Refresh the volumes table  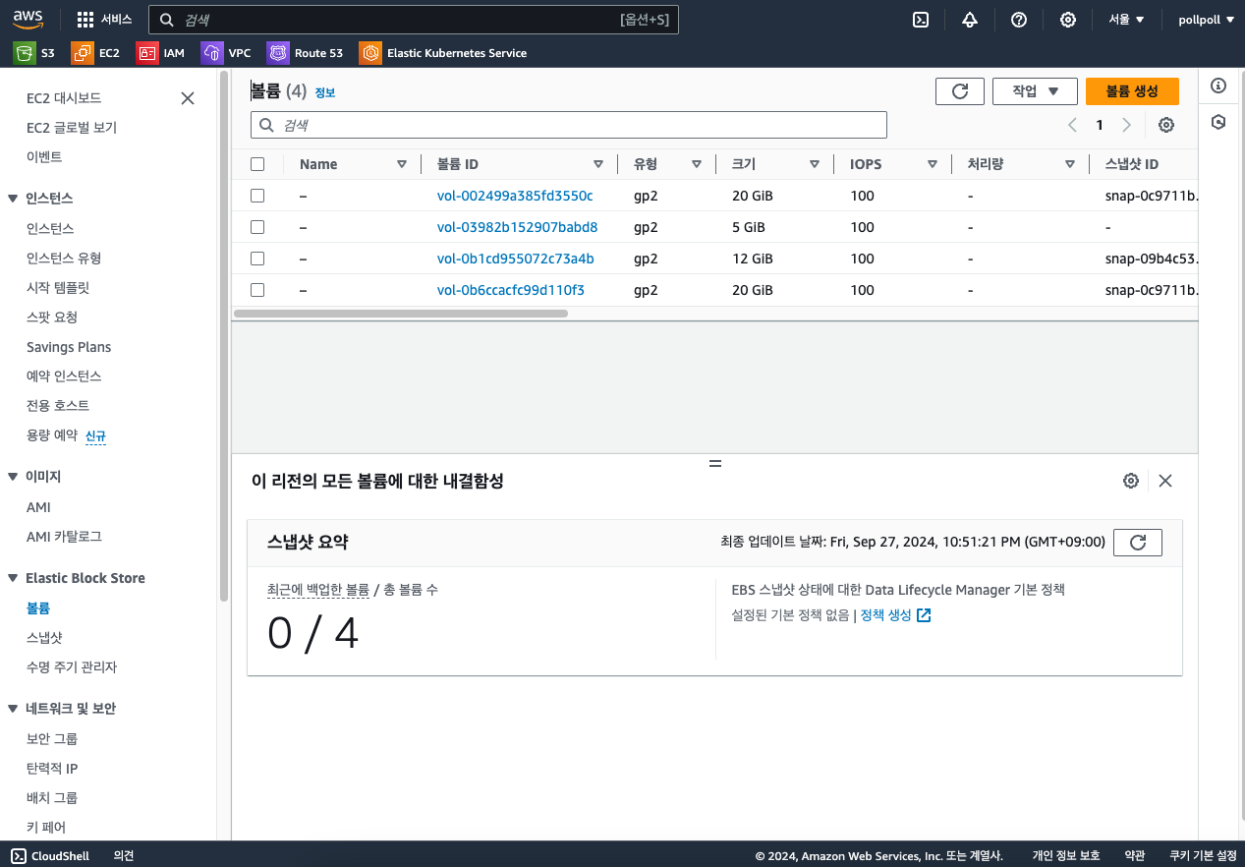coord(960,91)
